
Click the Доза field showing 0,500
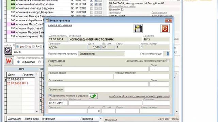pos(94,47)
